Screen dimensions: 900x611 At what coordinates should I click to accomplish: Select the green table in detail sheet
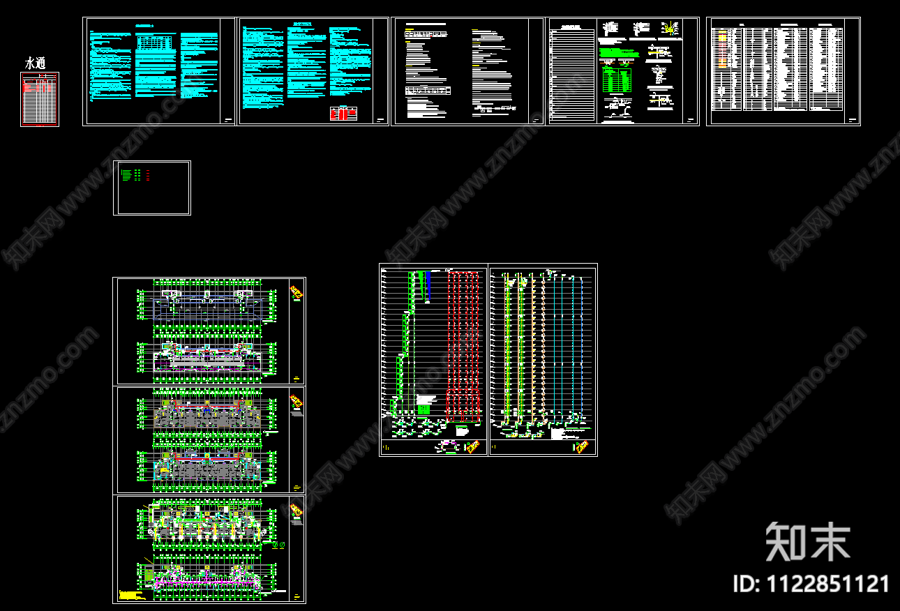[x=615, y=79]
